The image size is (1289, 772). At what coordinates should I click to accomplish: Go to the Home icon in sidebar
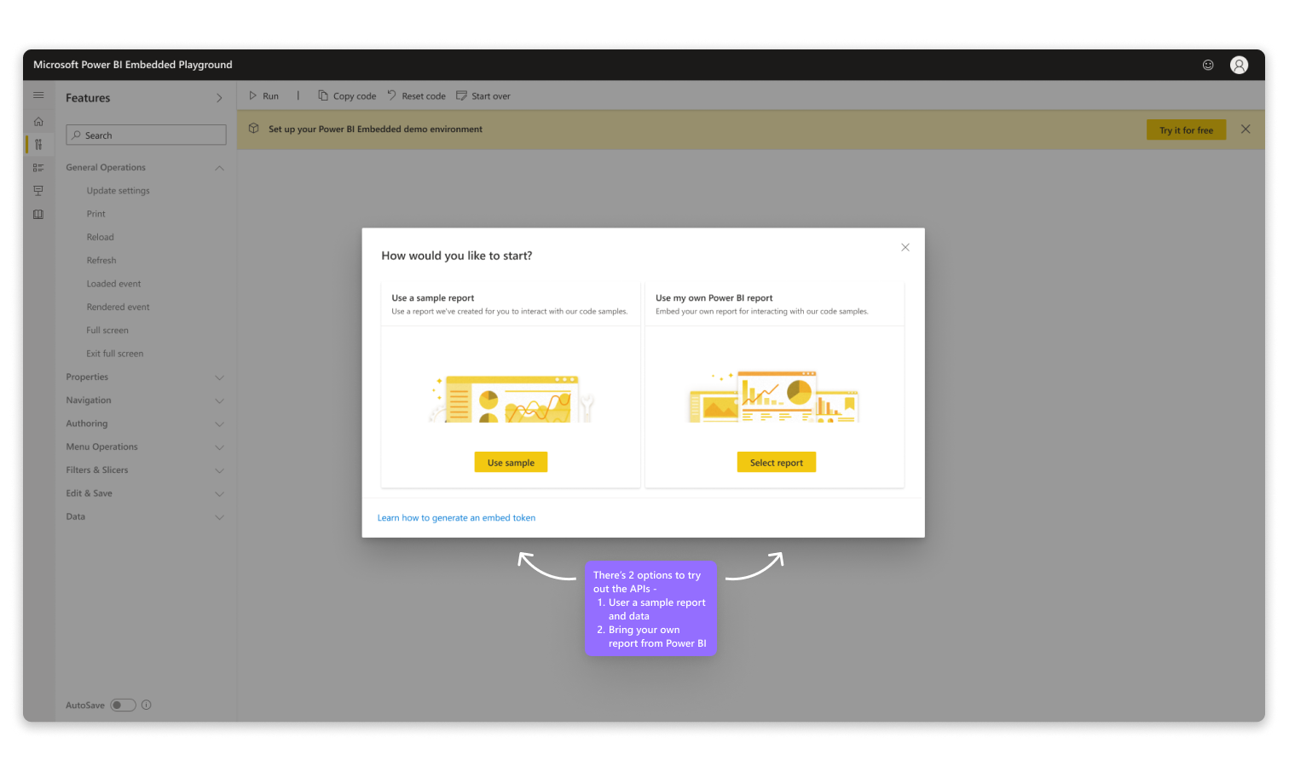tap(38, 122)
